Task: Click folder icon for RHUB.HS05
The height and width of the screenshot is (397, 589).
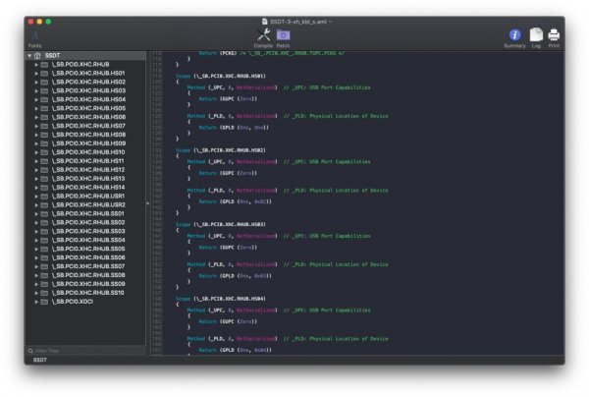Action: (x=44, y=108)
